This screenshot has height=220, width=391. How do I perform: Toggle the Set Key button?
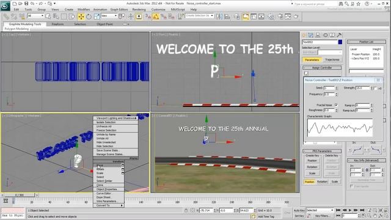299,216
